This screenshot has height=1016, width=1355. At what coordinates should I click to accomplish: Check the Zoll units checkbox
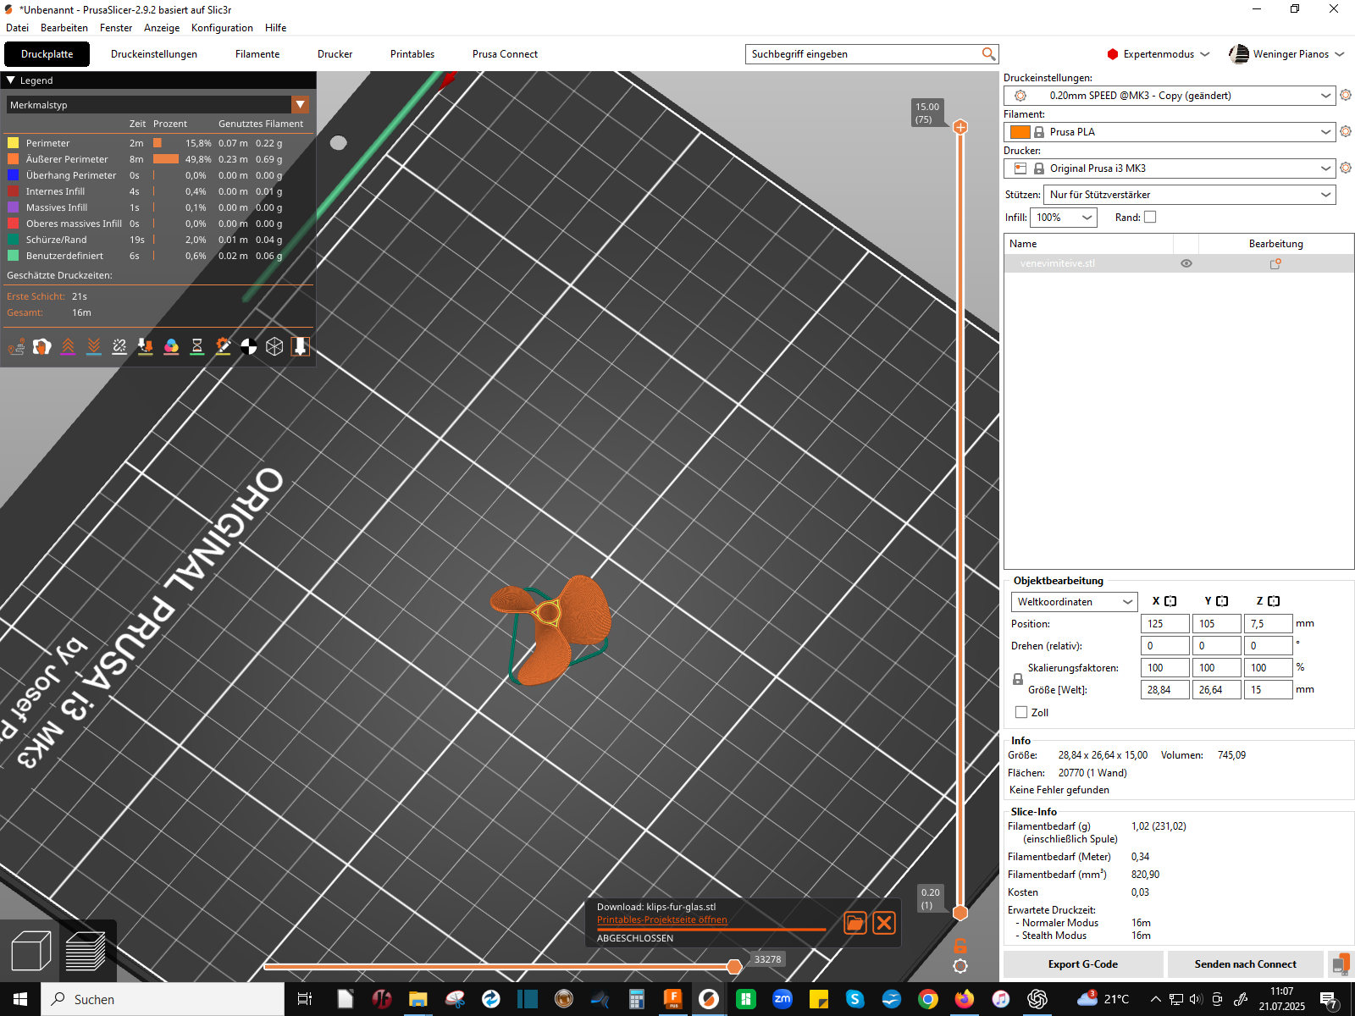(x=1021, y=712)
